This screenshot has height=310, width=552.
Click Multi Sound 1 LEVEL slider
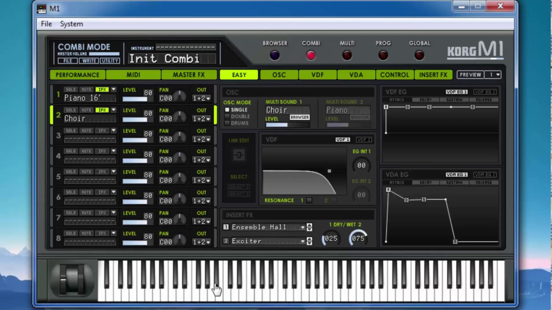(288, 125)
